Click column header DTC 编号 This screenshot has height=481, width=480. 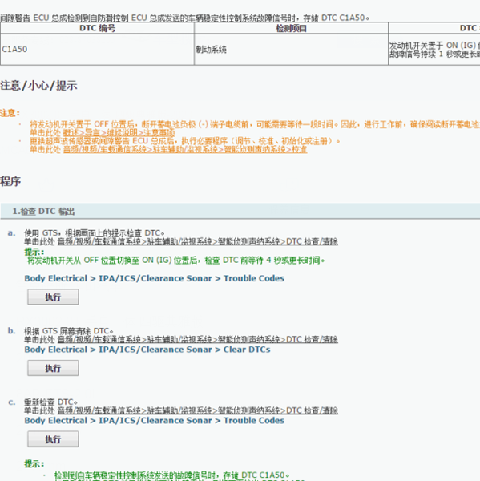pyautogui.click(x=97, y=28)
